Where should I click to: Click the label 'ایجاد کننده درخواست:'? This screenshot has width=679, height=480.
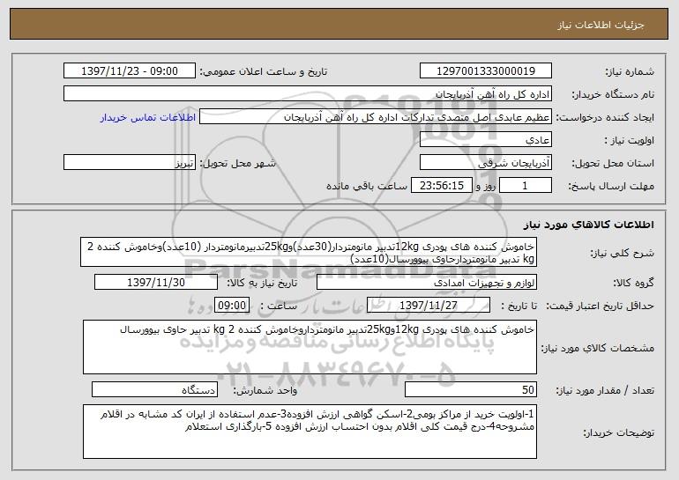pyautogui.click(x=605, y=117)
